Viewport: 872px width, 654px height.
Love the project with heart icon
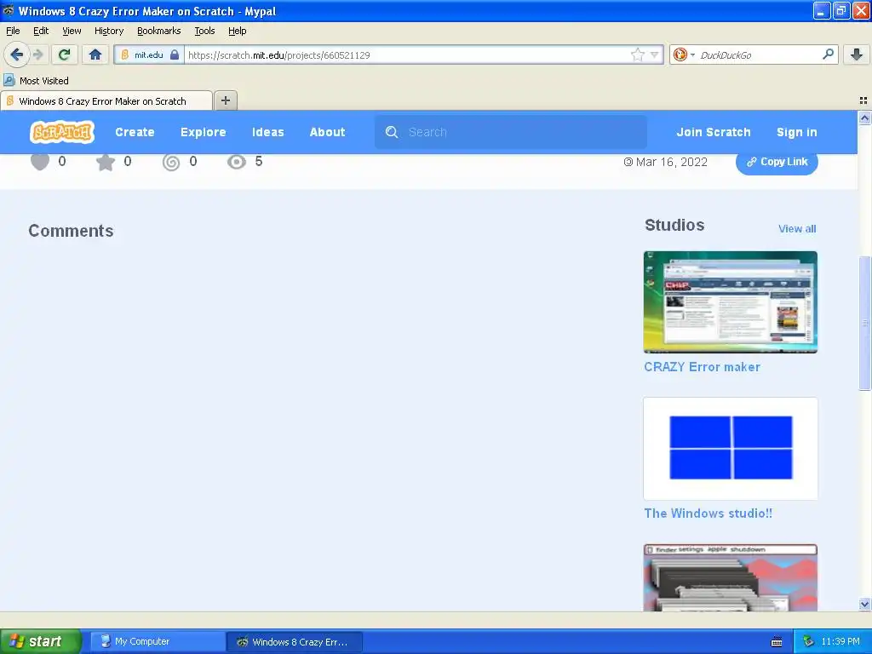coord(39,162)
